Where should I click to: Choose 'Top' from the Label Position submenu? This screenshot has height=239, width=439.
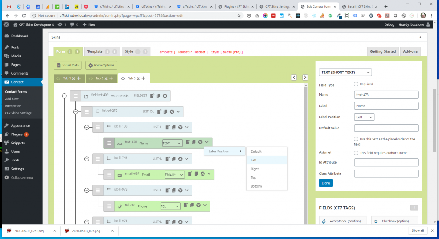(x=253, y=177)
